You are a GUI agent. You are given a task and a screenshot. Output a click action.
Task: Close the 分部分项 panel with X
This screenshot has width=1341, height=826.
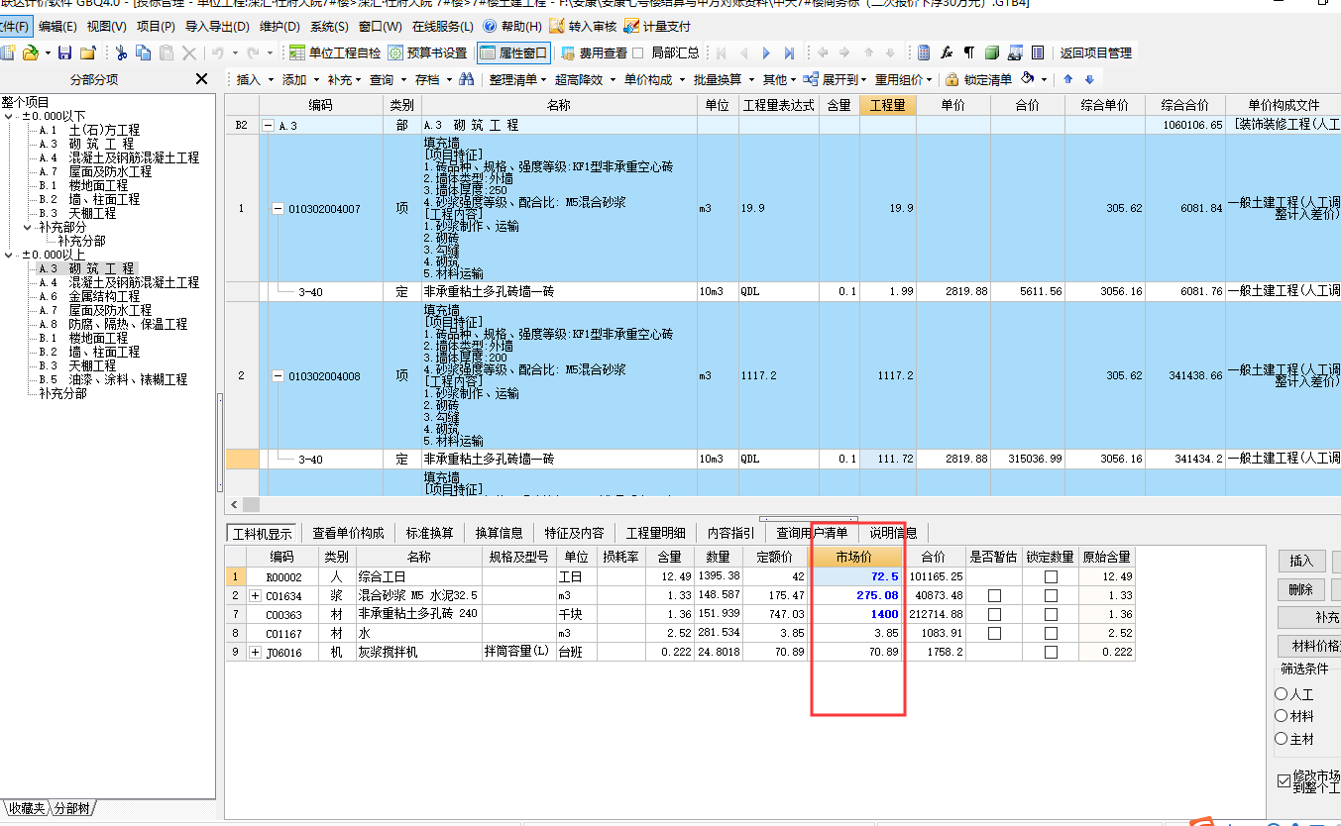(201, 79)
